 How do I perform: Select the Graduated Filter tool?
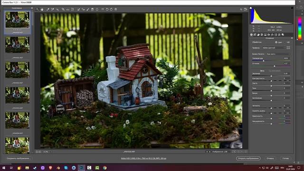(93, 9)
